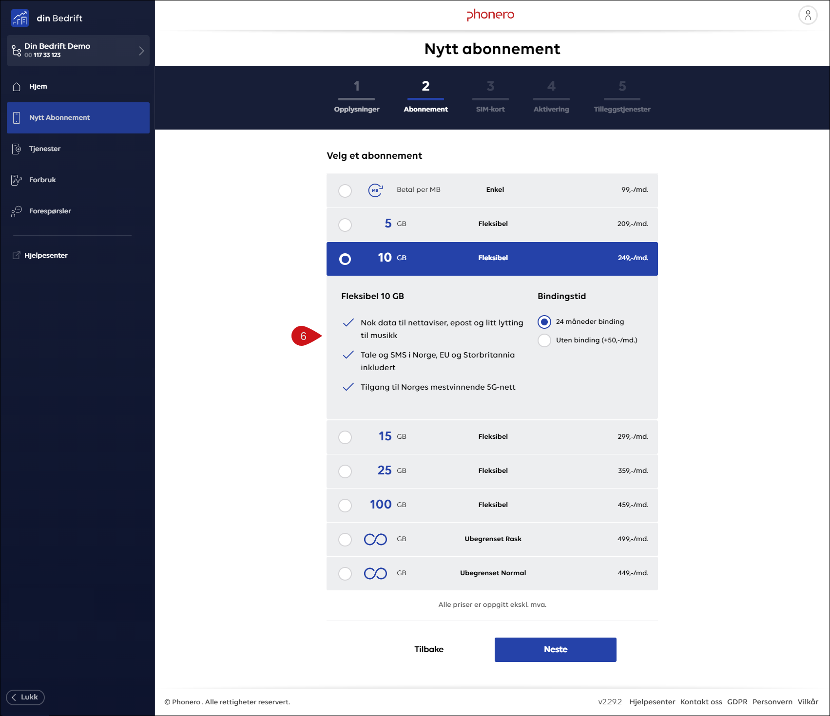Open Hjelpesenter in the sidebar

[x=46, y=255]
